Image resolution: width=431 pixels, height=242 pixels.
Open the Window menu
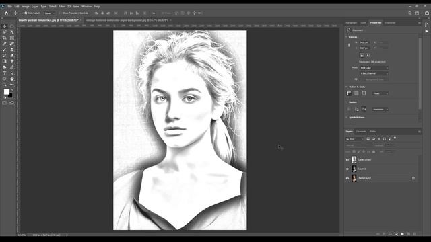(86, 6)
